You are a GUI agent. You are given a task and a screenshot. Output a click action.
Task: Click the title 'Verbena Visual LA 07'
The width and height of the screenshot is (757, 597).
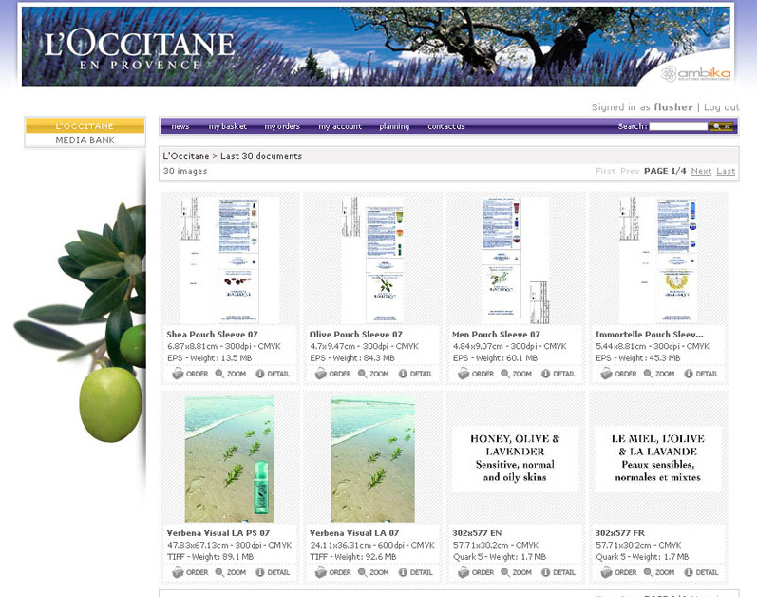coord(354,533)
